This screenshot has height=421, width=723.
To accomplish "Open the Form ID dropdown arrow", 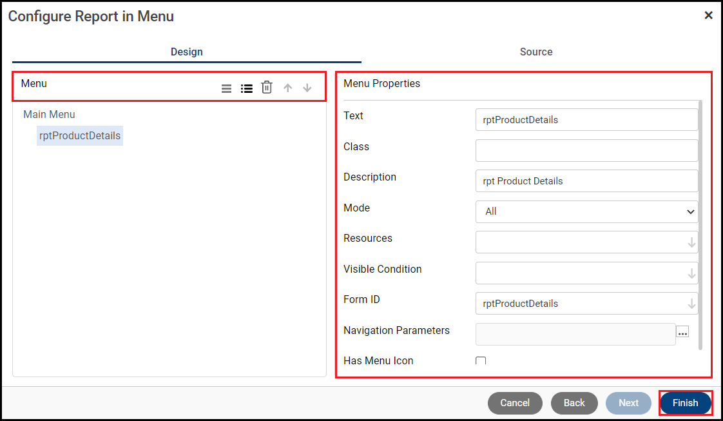I will coord(691,304).
